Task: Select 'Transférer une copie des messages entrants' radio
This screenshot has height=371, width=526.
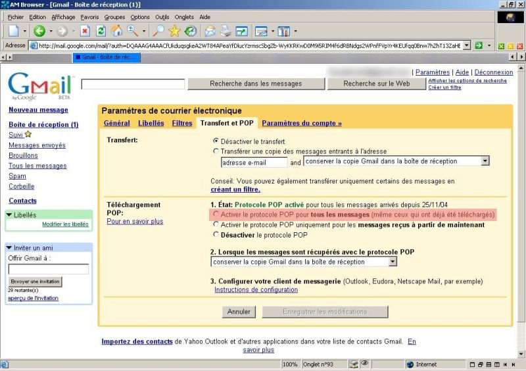Action: tap(216, 151)
